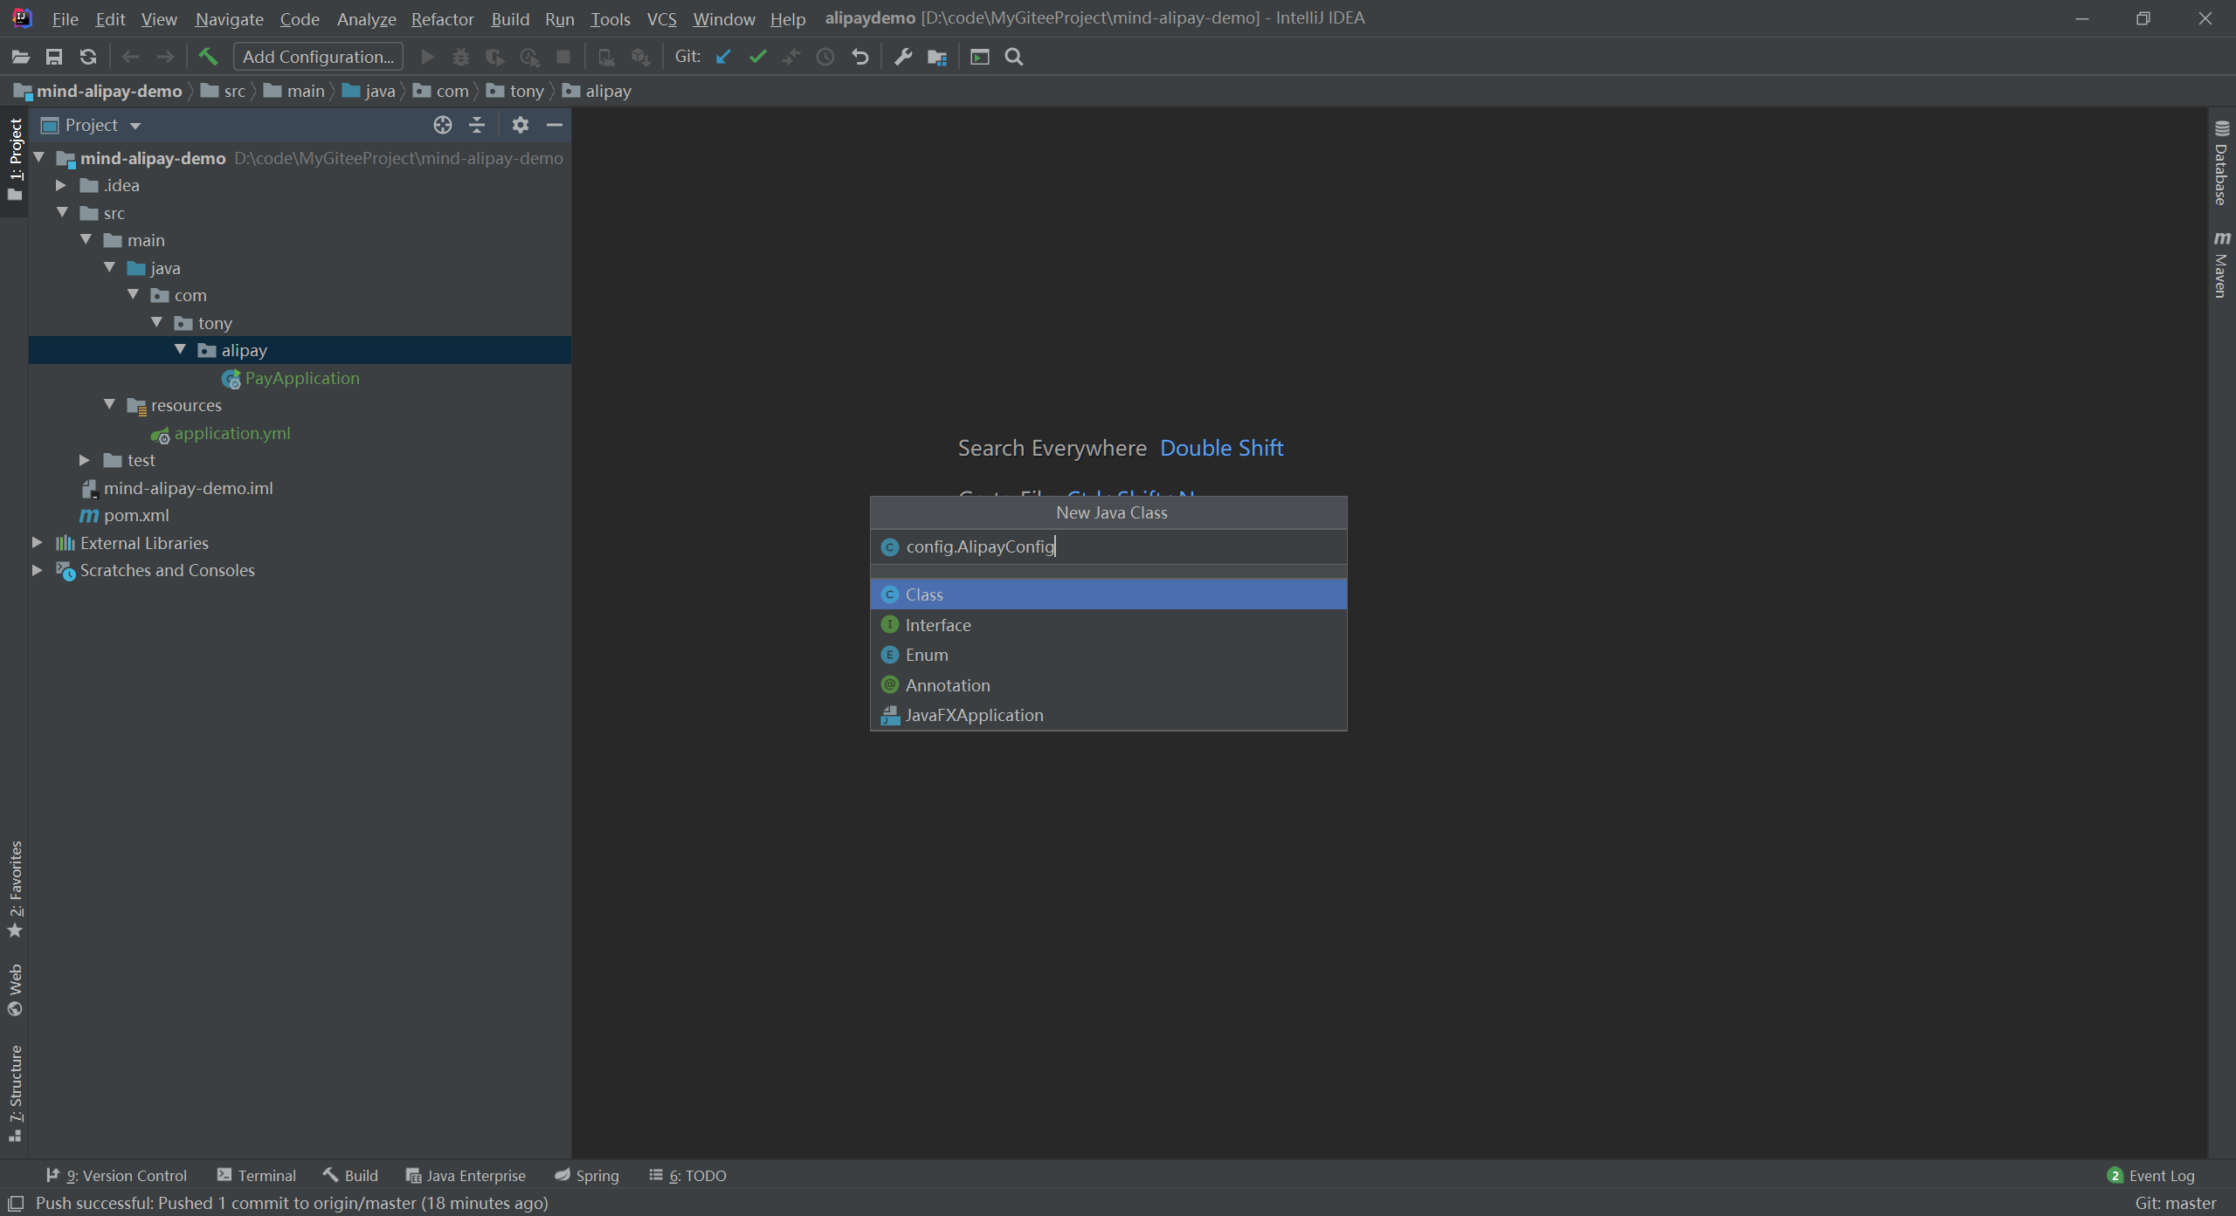This screenshot has height=1216, width=2236.
Task: Click the Search Everywhere magnifier icon
Action: point(1014,57)
